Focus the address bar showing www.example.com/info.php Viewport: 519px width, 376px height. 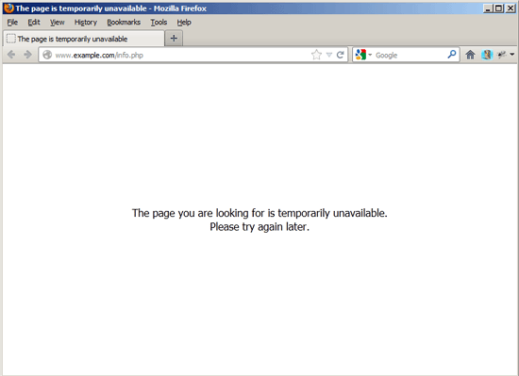click(x=193, y=55)
